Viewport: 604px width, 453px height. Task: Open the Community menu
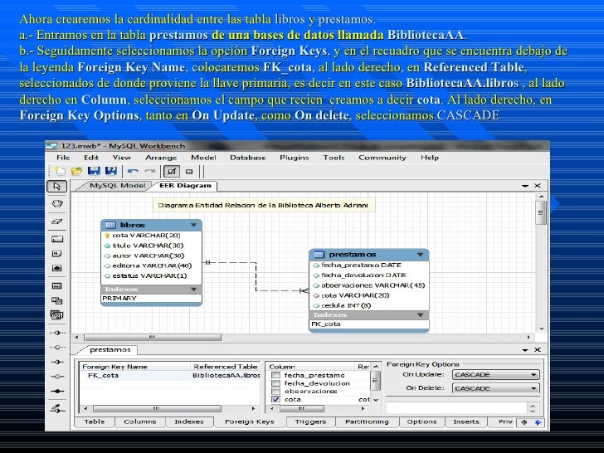click(382, 158)
